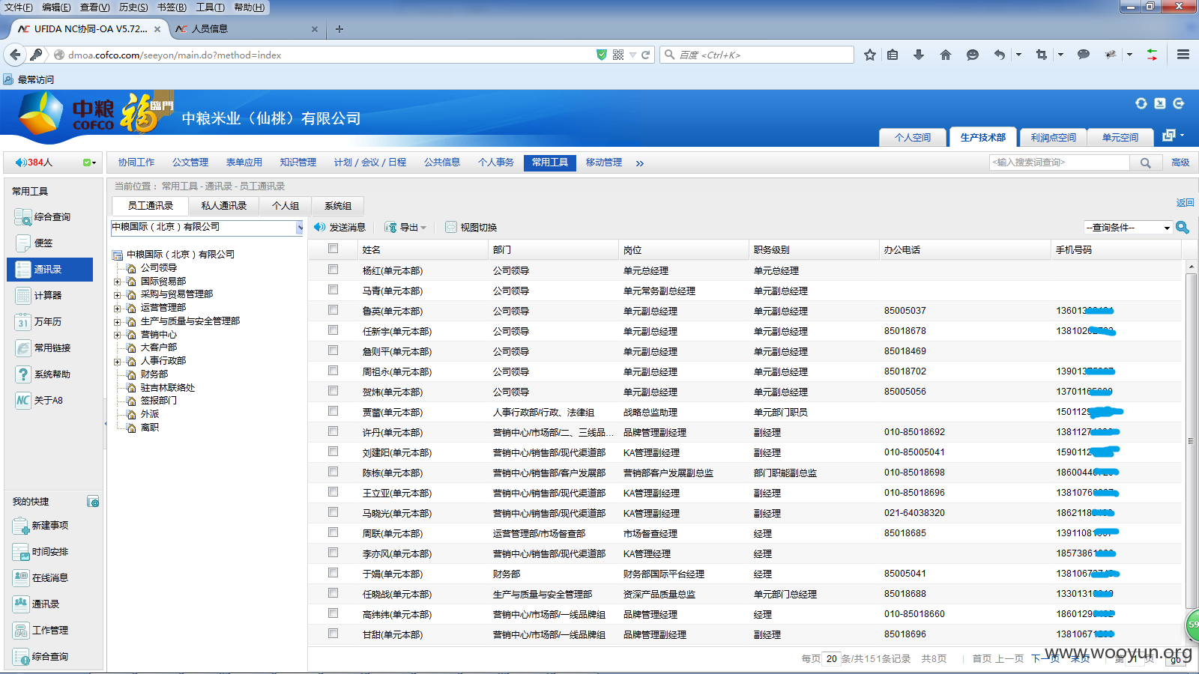Switch to the 利润点空间 space tab
The width and height of the screenshot is (1199, 674).
(1053, 138)
